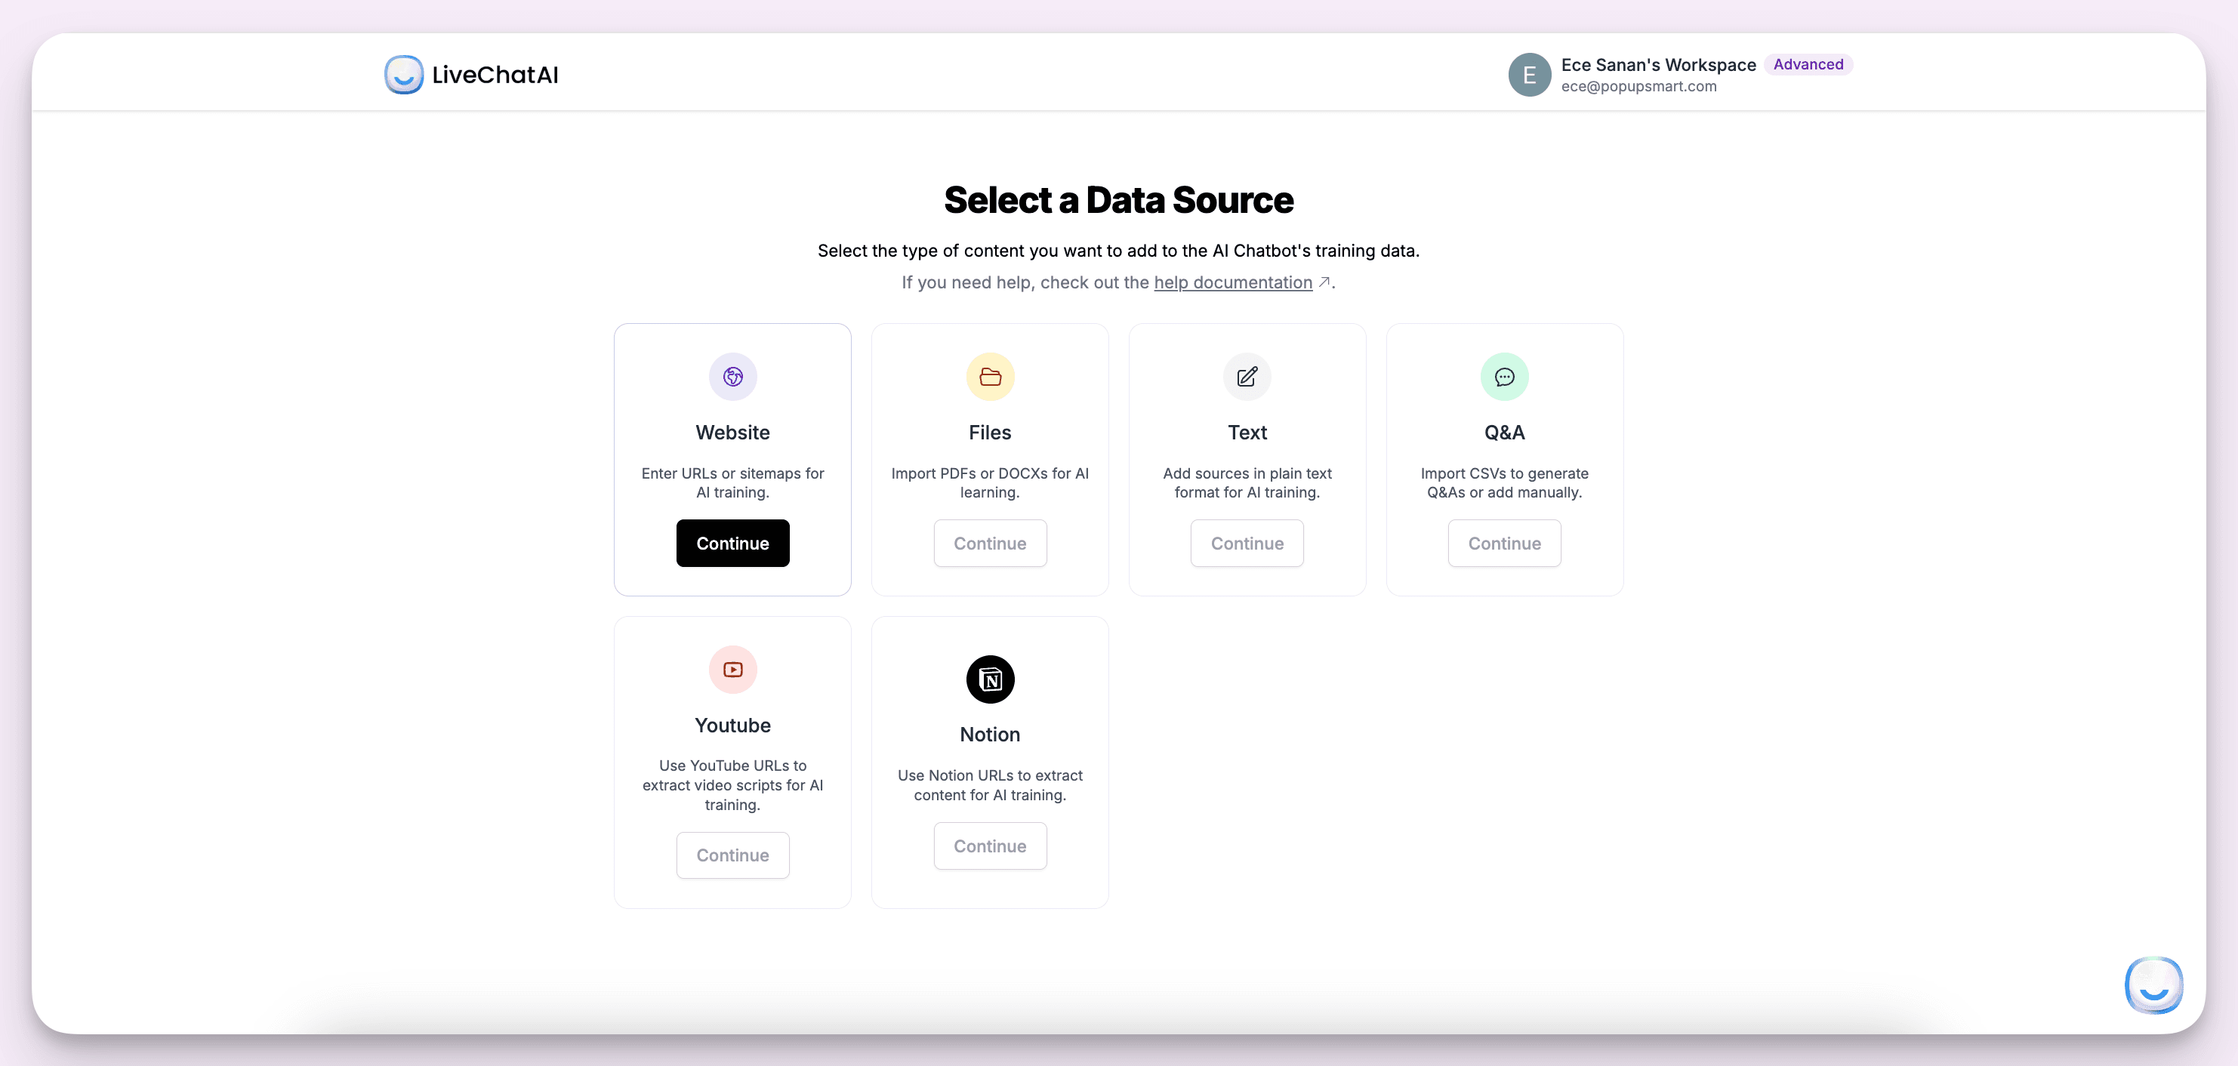Continue with the Website data source
The width and height of the screenshot is (2238, 1066).
coord(732,543)
